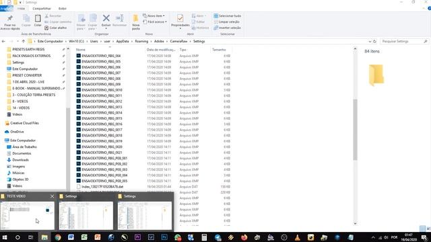Open PRESETS EARTH REGIS in quick access
The width and height of the screenshot is (431, 242).
(x=28, y=49)
